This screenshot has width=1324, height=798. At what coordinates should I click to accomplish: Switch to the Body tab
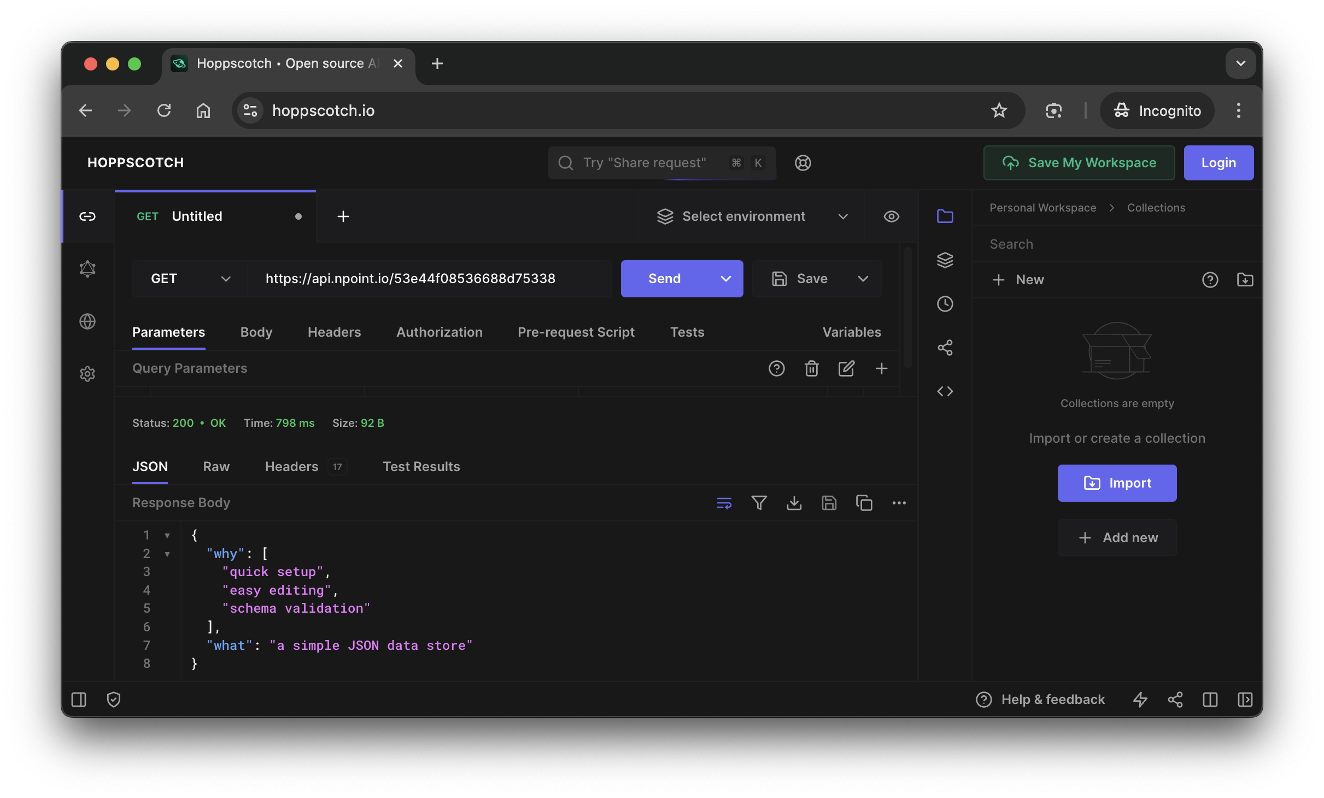coord(256,332)
